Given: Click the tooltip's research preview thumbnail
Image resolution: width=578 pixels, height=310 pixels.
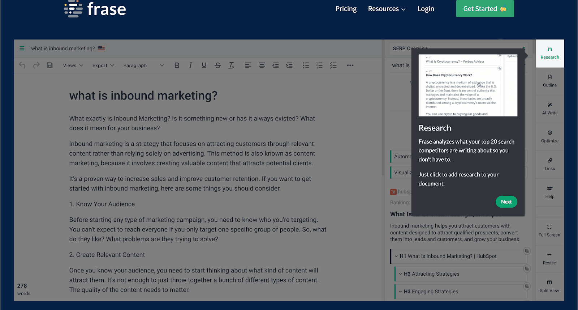Looking at the screenshot, I should 468,85.
